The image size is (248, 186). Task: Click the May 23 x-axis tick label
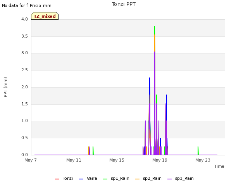click(x=203, y=160)
